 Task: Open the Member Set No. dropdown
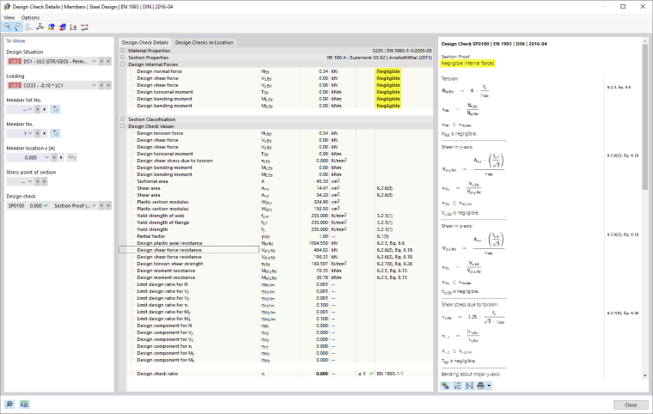[29, 110]
